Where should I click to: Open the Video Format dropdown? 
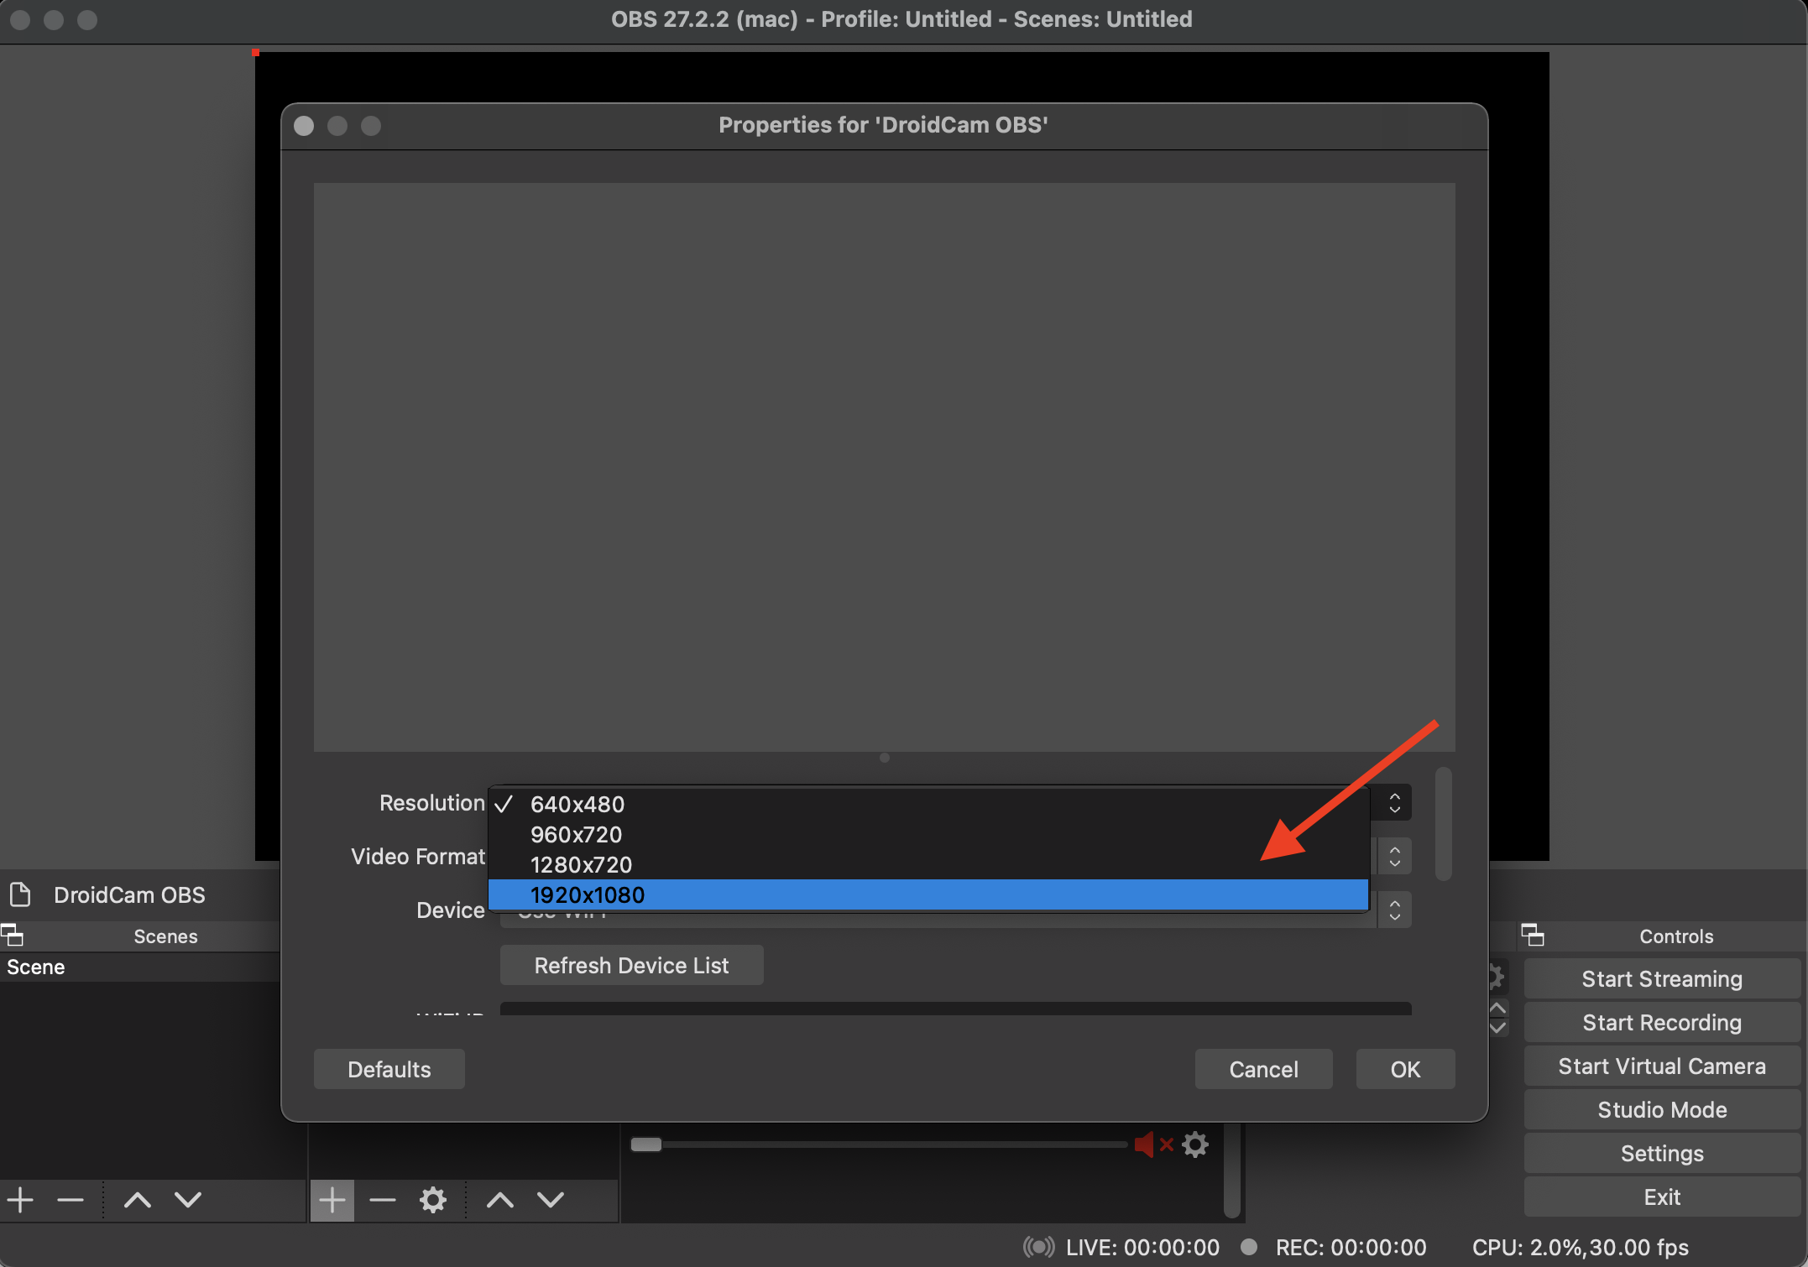click(x=1393, y=856)
